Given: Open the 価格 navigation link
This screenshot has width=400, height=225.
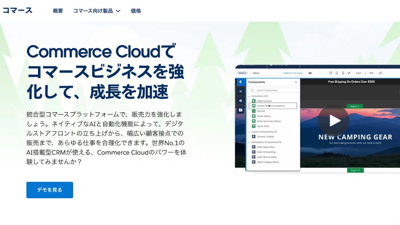Looking at the screenshot, I should pos(136,11).
